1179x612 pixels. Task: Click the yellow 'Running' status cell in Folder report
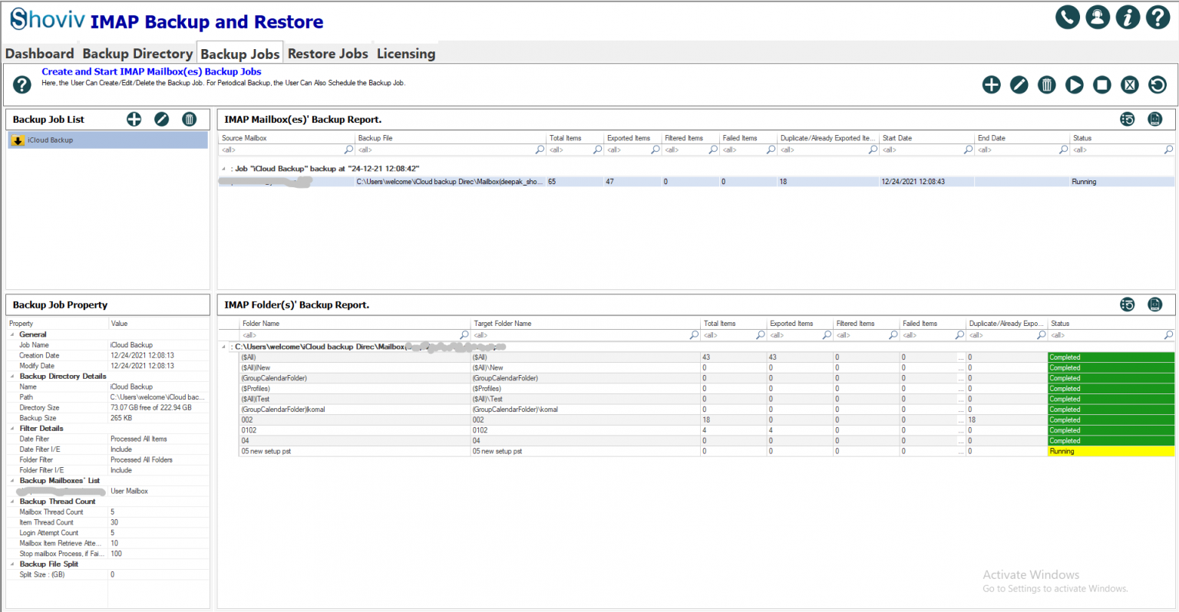click(1111, 452)
